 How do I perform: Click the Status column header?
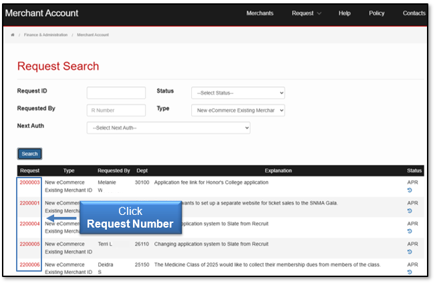click(414, 170)
